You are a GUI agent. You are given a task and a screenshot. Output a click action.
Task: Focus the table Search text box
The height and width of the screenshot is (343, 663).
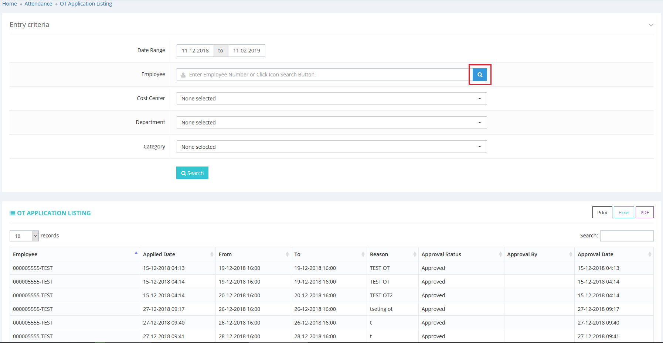pos(626,236)
